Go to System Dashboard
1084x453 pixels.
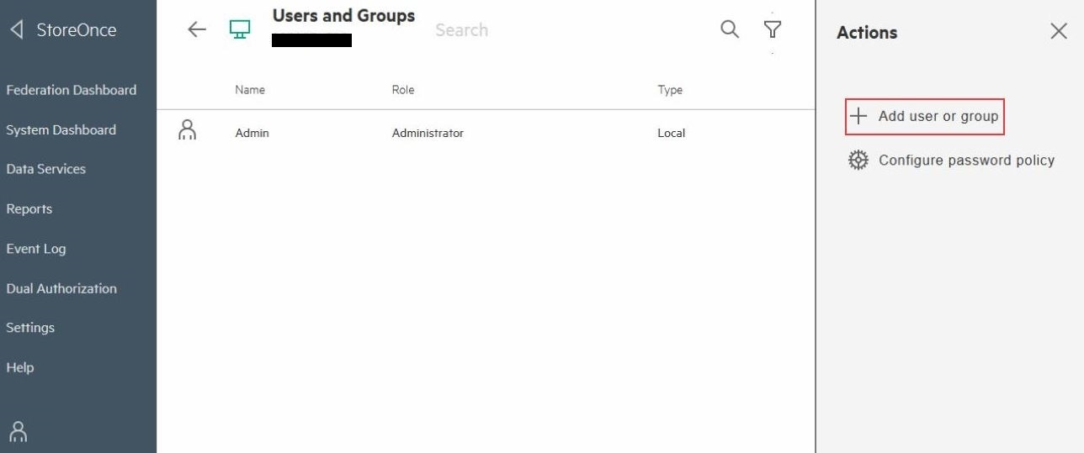(61, 129)
